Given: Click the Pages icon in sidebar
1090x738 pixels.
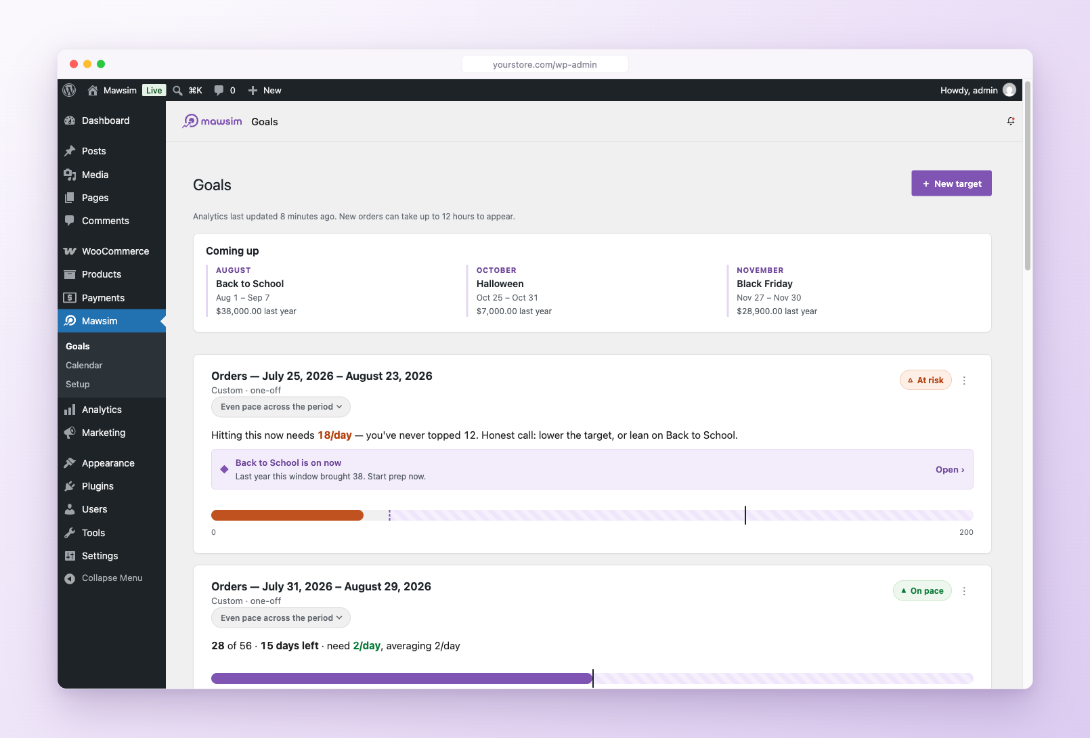Looking at the screenshot, I should point(70,198).
